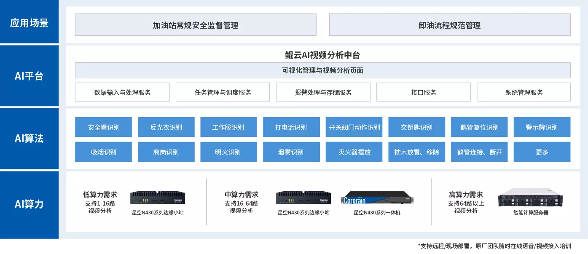The height and width of the screenshot is (254, 588).
Task: Select the AI算法 sidebar label
Action: (x=29, y=139)
